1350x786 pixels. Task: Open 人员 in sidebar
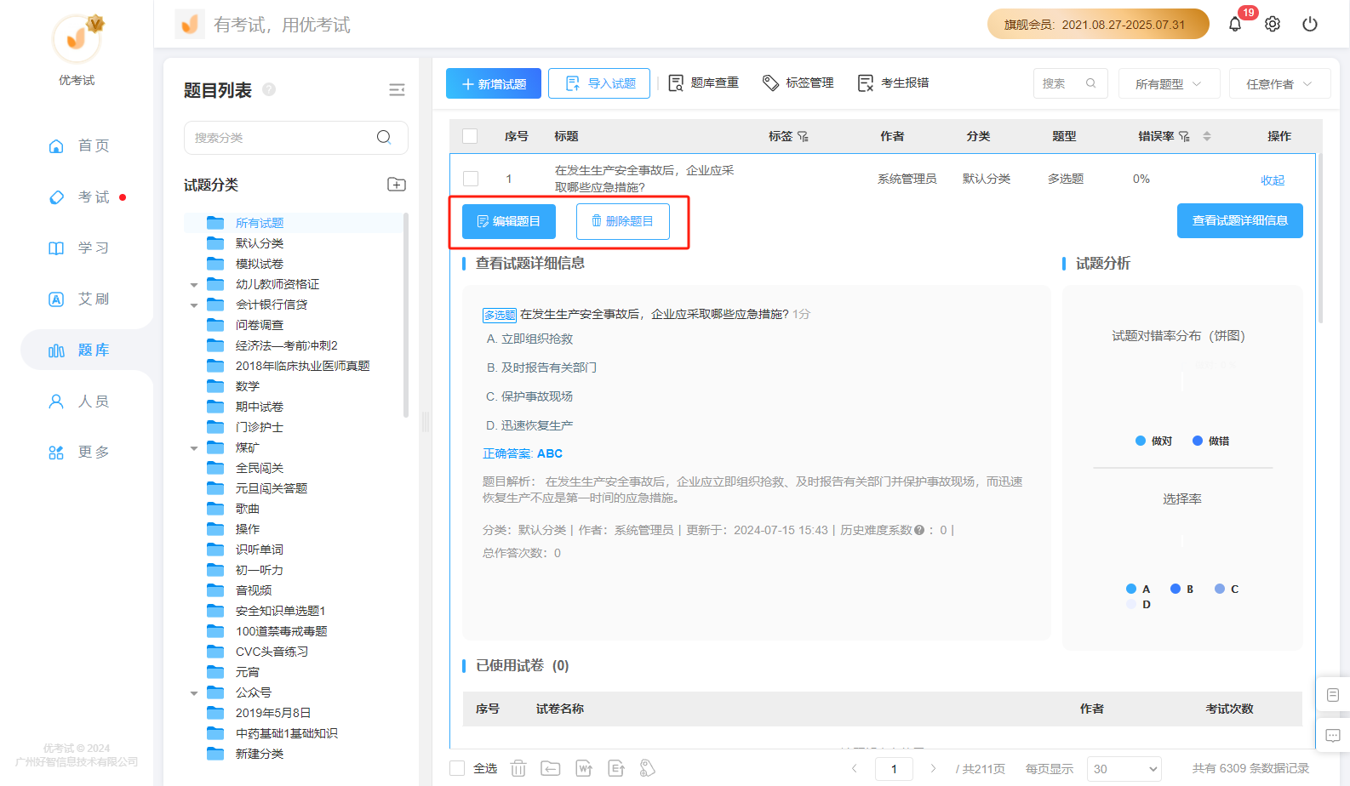pos(78,401)
